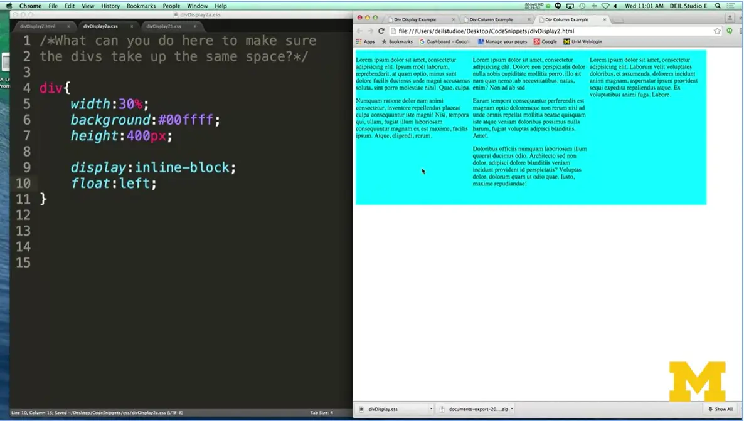This screenshot has height=421, width=744.
Task: Close the divDisplay2b.css editor tab
Action: point(194,26)
